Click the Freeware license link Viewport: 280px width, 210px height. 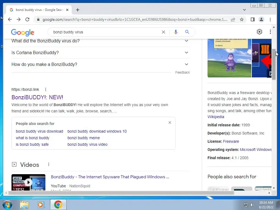pyautogui.click(x=231, y=141)
